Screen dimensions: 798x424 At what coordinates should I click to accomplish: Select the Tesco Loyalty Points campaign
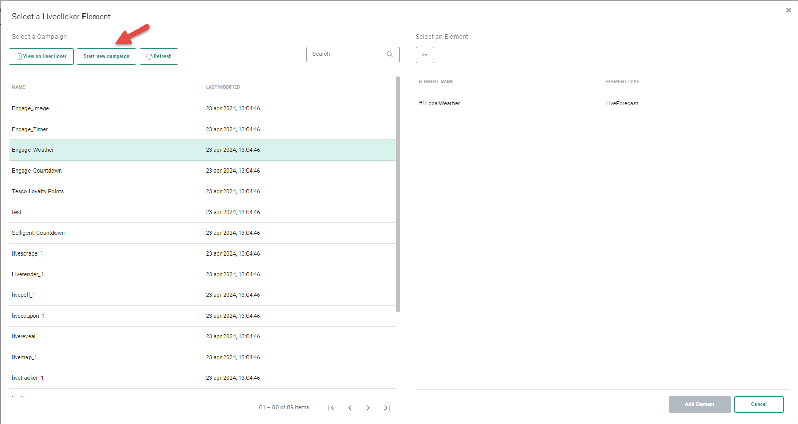(x=38, y=192)
